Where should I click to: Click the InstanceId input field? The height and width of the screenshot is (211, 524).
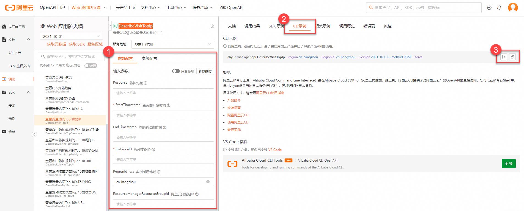click(163, 159)
